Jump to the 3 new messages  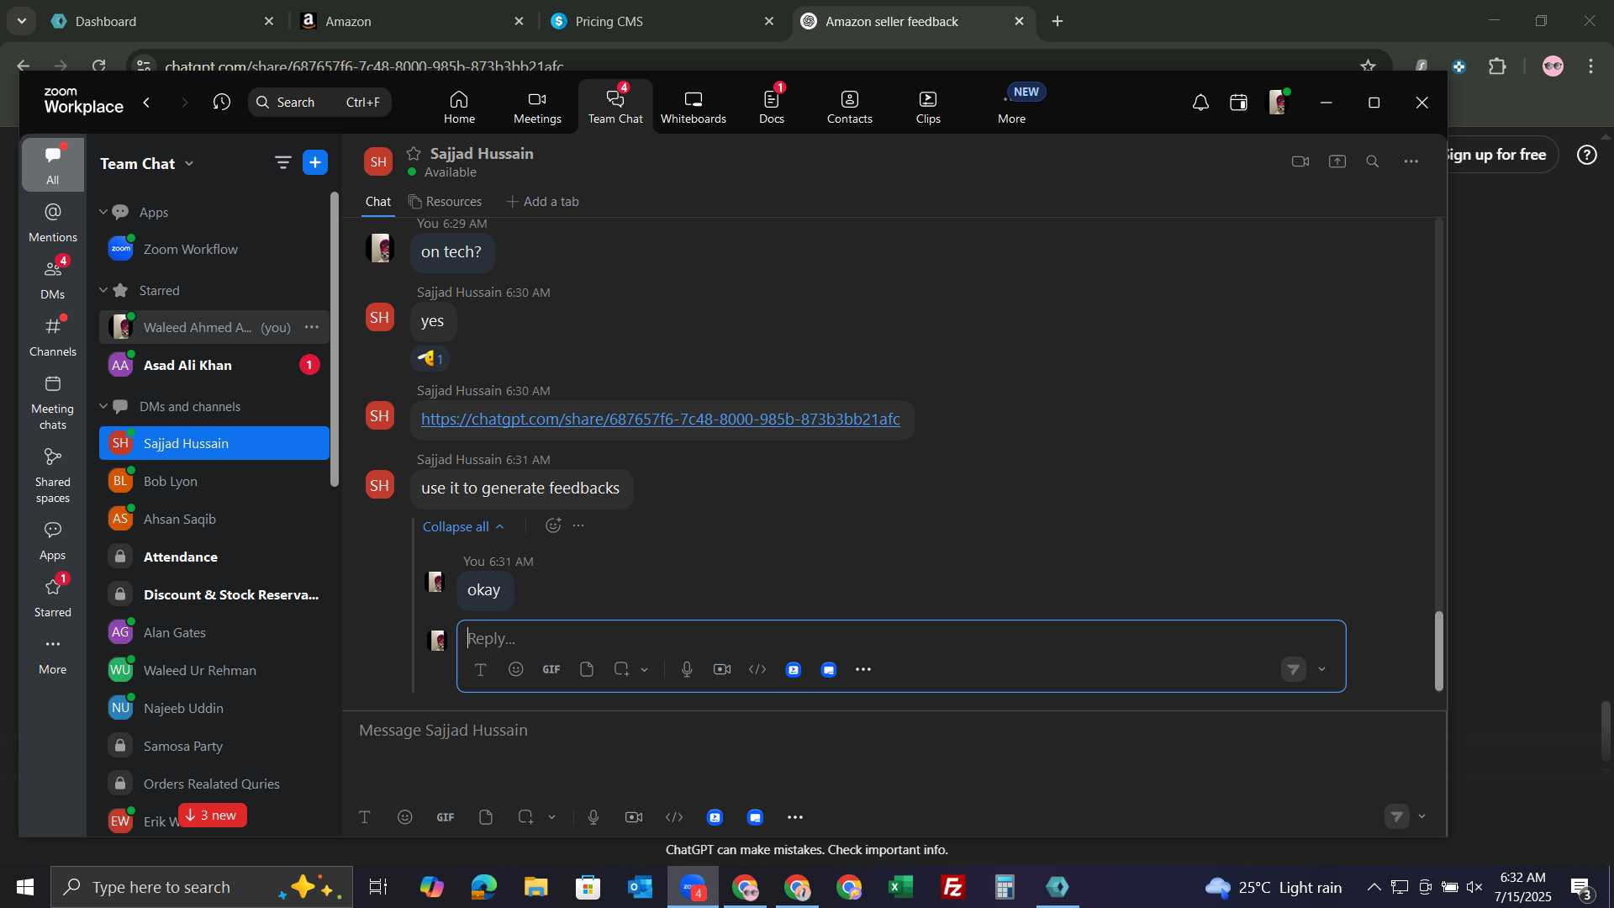[212, 816]
